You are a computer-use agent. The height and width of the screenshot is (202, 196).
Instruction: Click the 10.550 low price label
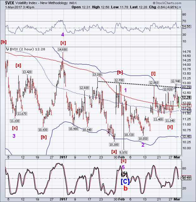143,138
